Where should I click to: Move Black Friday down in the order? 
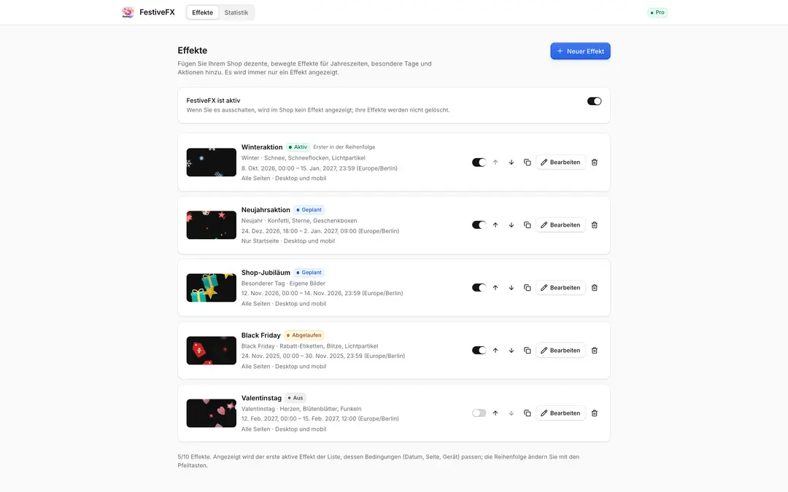(x=511, y=351)
